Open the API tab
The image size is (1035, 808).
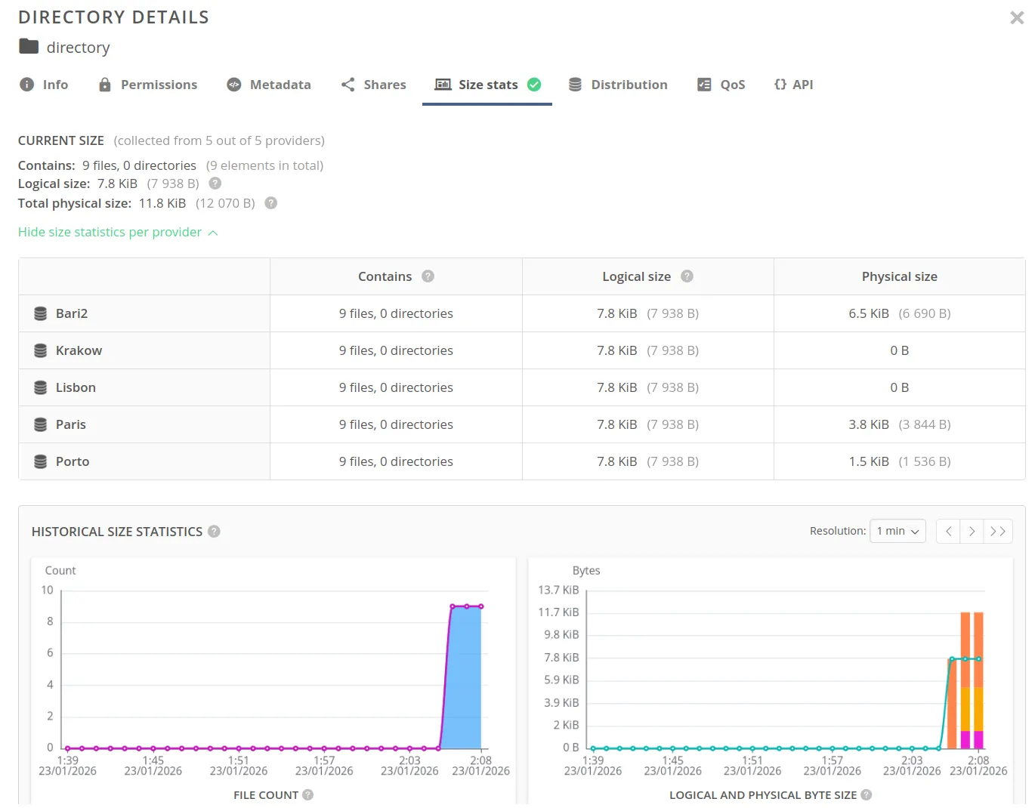point(794,85)
